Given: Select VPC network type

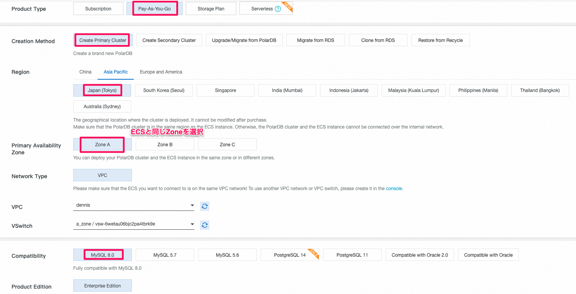Looking at the screenshot, I should (x=103, y=175).
